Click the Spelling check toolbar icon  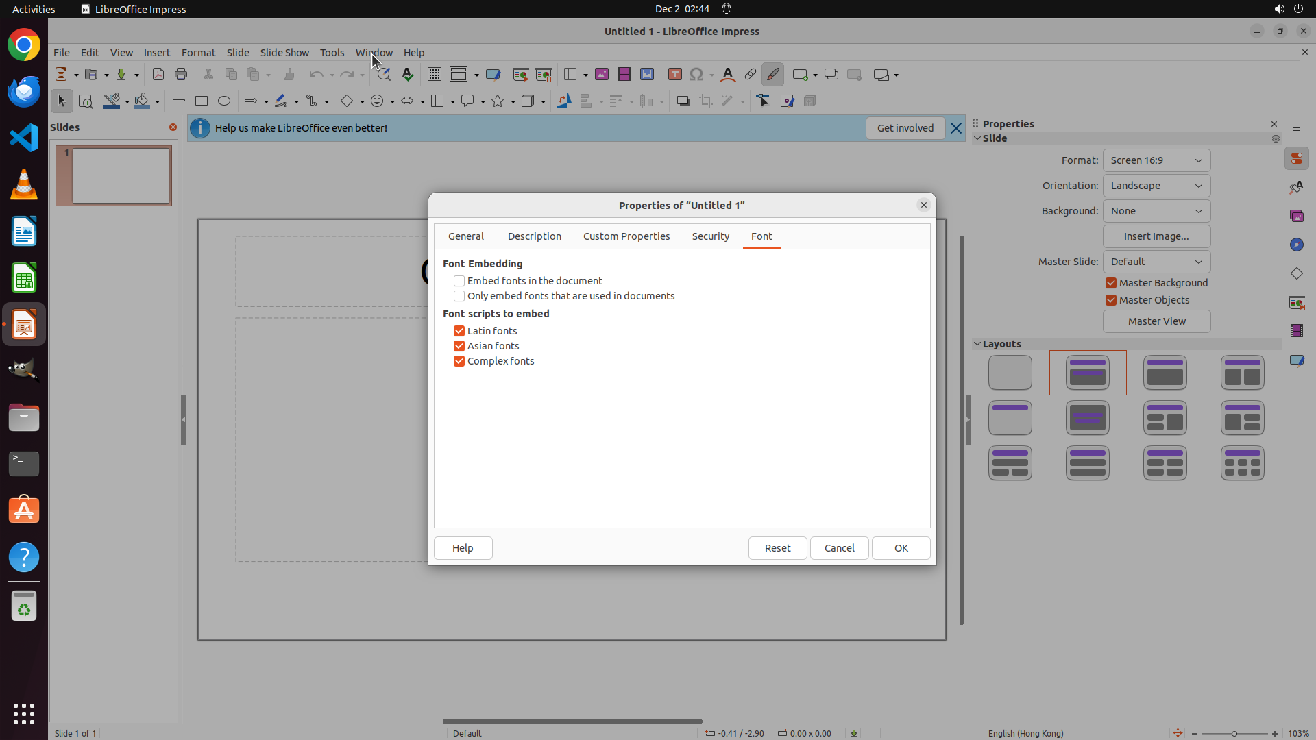tap(408, 75)
